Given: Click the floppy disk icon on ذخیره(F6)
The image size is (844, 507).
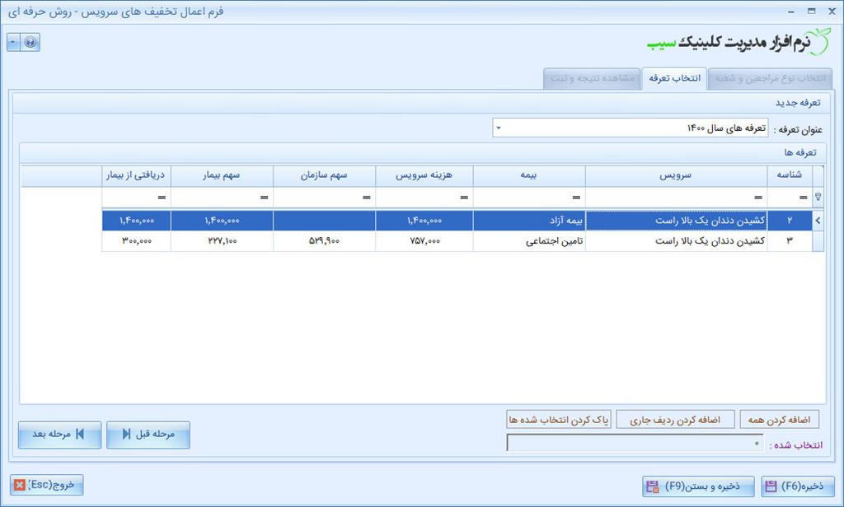Looking at the screenshot, I should pyautogui.click(x=772, y=485).
